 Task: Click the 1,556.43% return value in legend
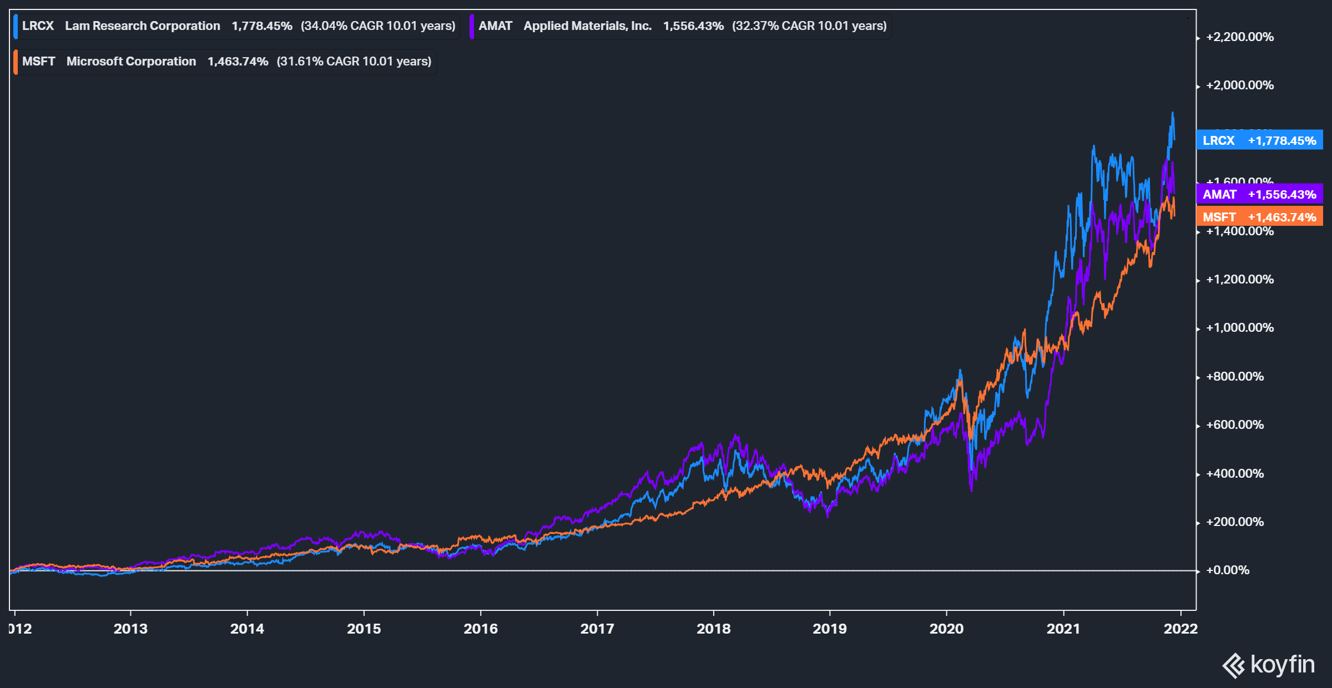(x=694, y=26)
